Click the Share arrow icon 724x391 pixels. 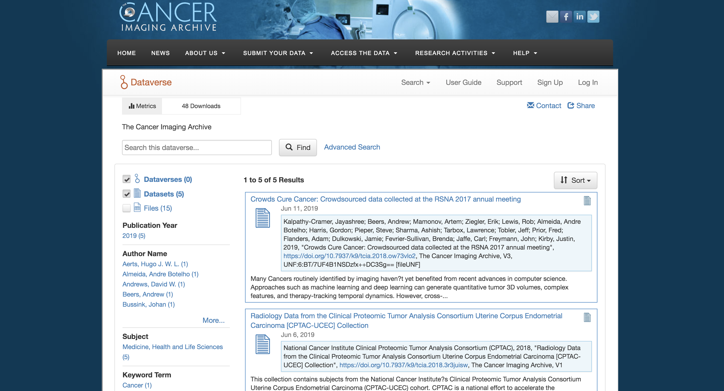tap(571, 105)
